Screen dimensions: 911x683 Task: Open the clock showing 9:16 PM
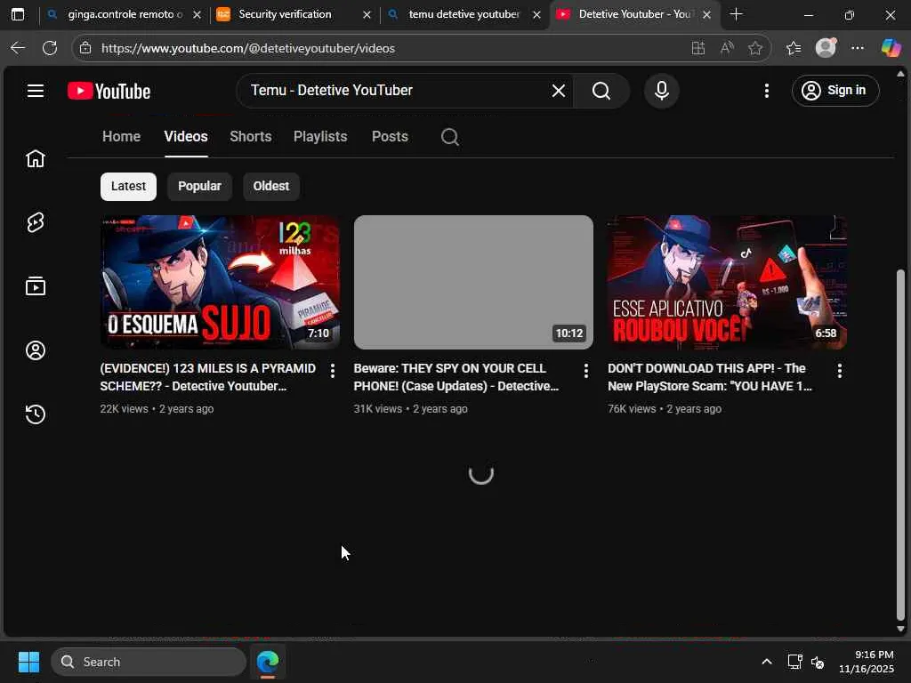click(867, 662)
